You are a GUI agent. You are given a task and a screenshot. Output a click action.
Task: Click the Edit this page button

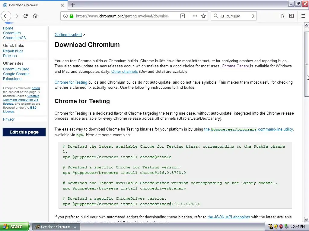(x=24, y=132)
